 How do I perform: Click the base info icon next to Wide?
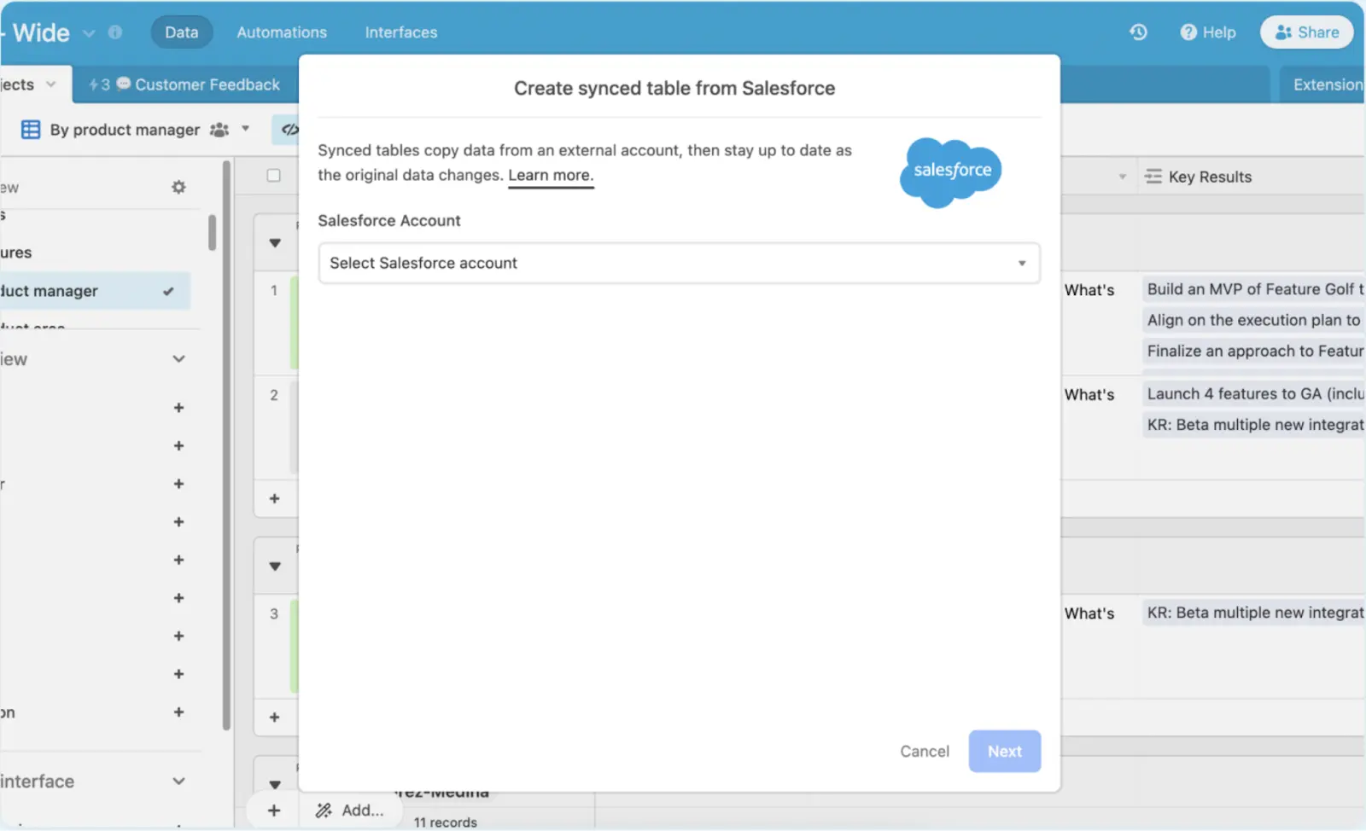115,32
